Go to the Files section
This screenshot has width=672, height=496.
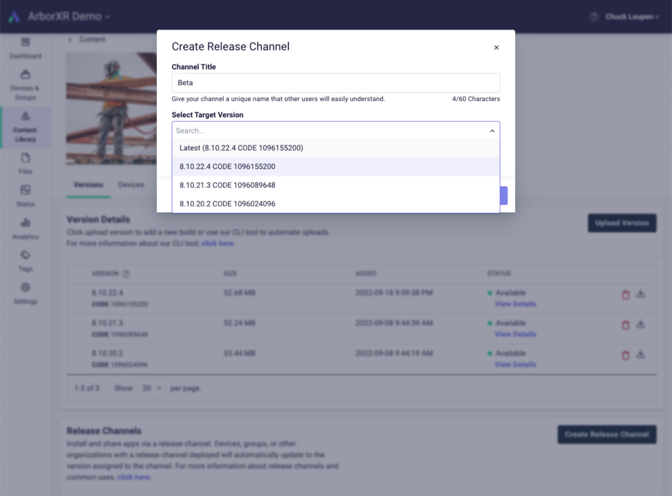[x=25, y=164]
